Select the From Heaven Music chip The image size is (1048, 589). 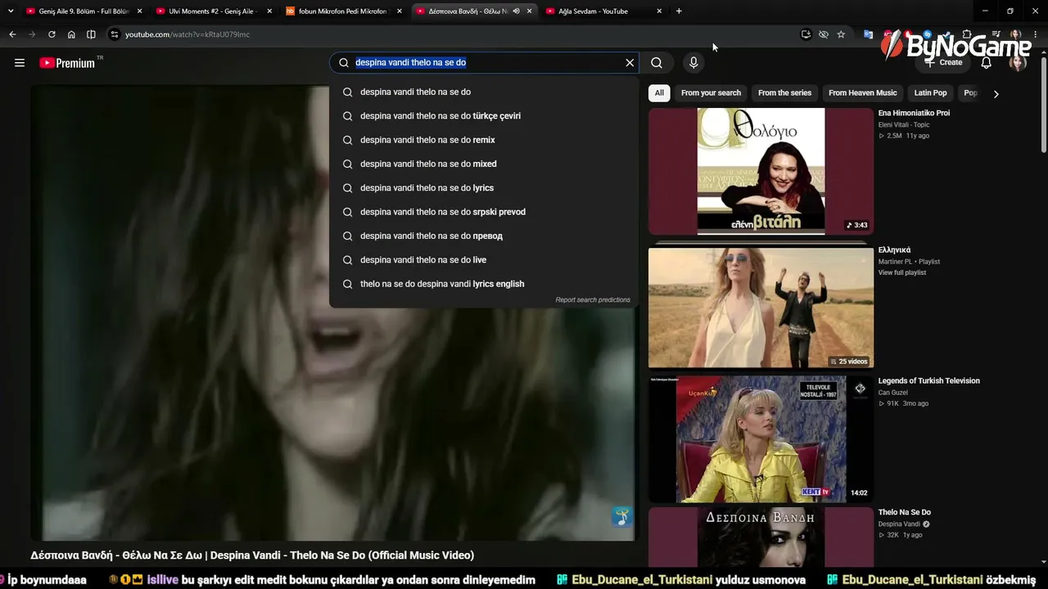(x=863, y=93)
